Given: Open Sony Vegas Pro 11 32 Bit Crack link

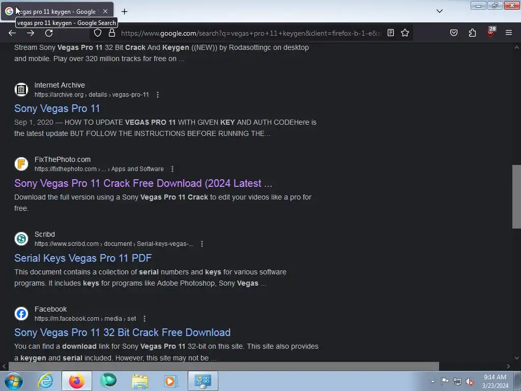Looking at the screenshot, I should 123,332.
